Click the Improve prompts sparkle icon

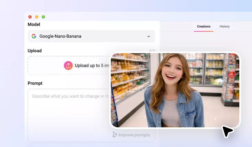[x=115, y=135]
